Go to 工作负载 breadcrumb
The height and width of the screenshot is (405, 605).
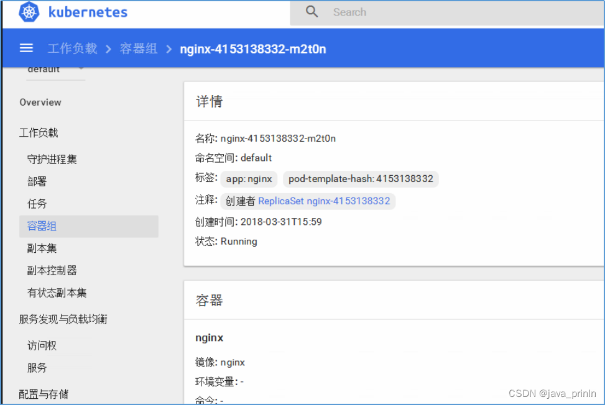[72, 48]
